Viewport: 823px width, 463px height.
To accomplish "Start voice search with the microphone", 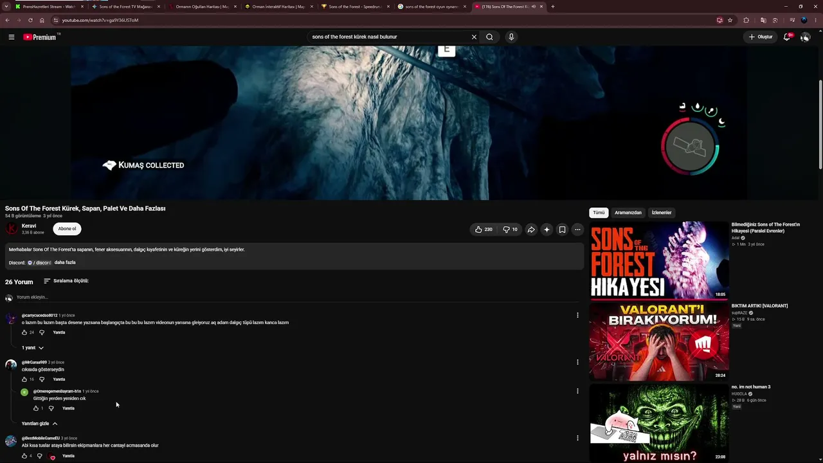I will [x=511, y=37].
